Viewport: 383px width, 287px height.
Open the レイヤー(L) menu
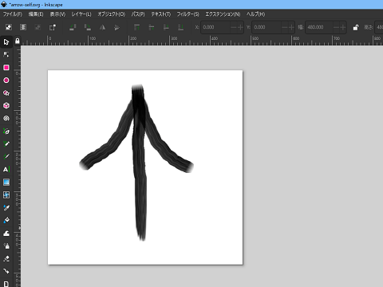pos(81,14)
